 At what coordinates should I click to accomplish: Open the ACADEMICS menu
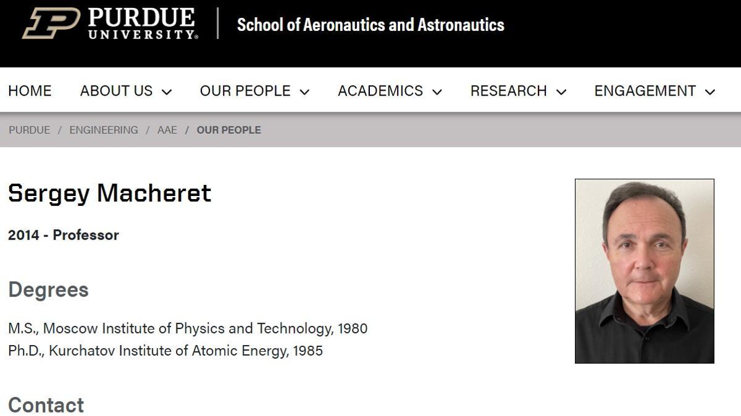(380, 91)
